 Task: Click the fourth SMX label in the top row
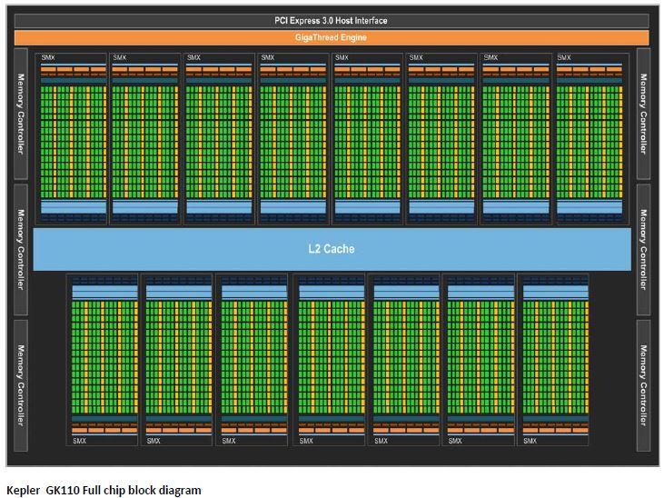coord(268,57)
